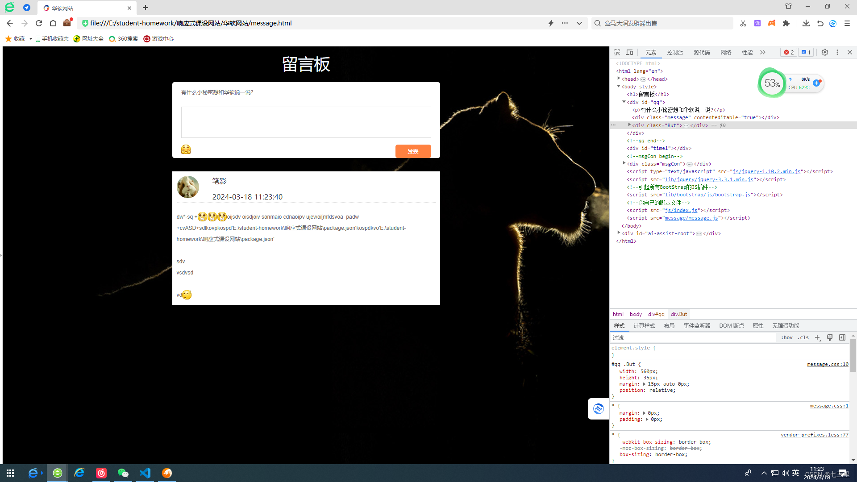Go to the browser home page icon
This screenshot has height=482, width=857.
click(x=53, y=23)
